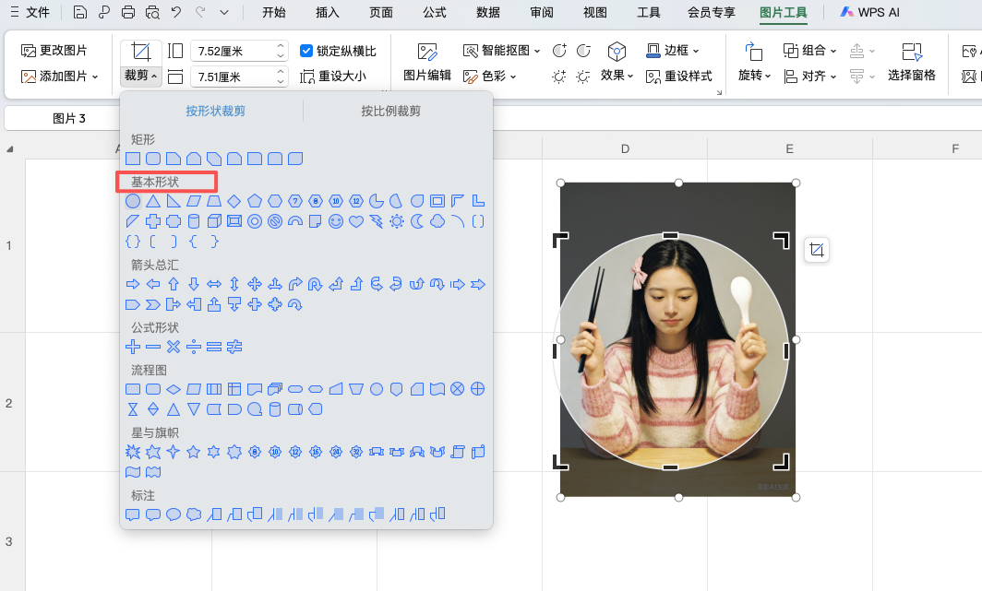Click the floating crop icon beside the image
This screenshot has height=591, width=982.
[x=816, y=249]
